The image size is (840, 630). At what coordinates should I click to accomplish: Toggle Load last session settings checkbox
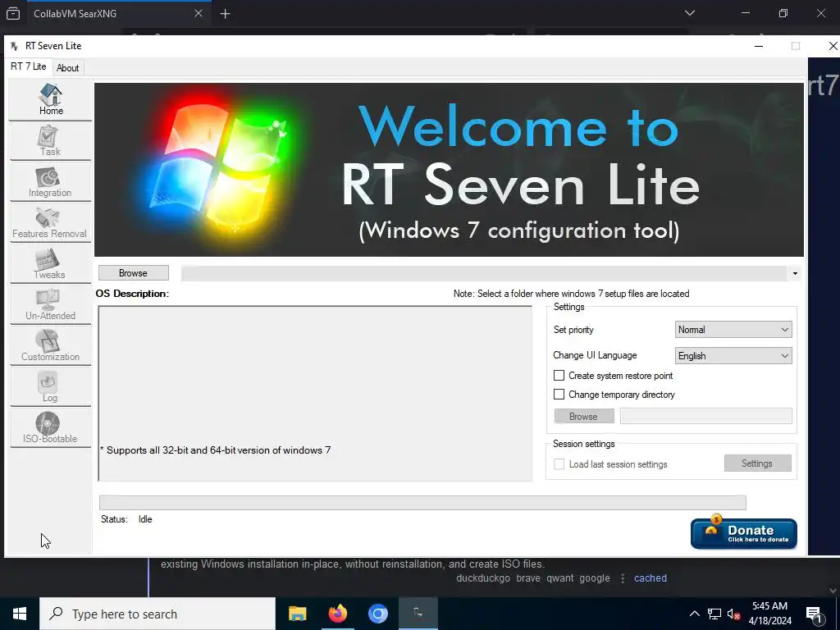(x=559, y=464)
